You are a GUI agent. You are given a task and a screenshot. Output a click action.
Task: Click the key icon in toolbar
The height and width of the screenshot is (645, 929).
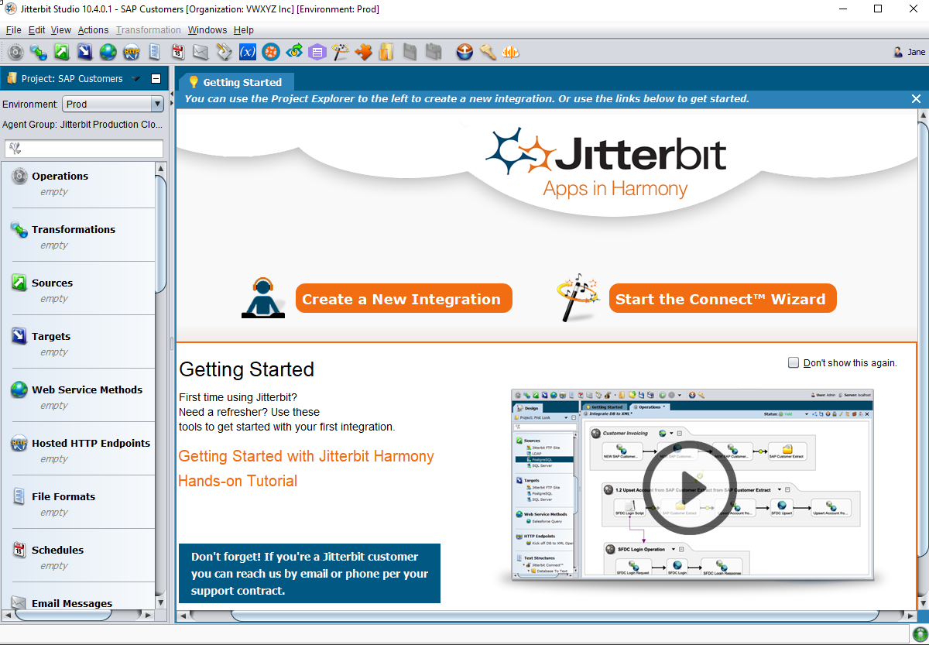(488, 52)
